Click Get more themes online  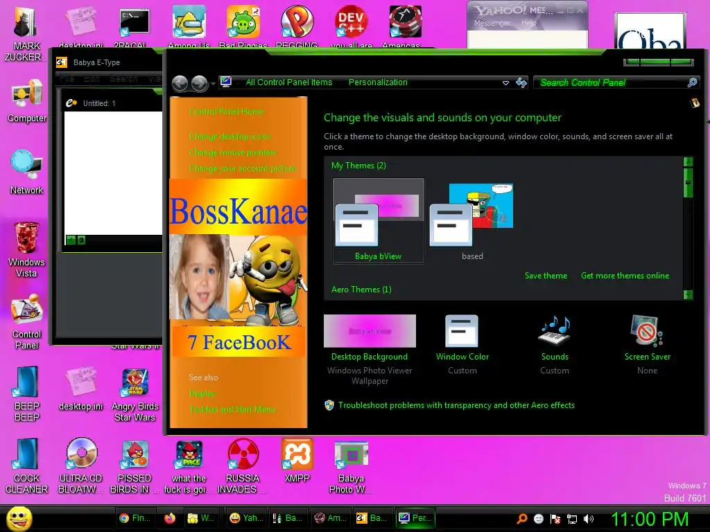pyautogui.click(x=625, y=276)
